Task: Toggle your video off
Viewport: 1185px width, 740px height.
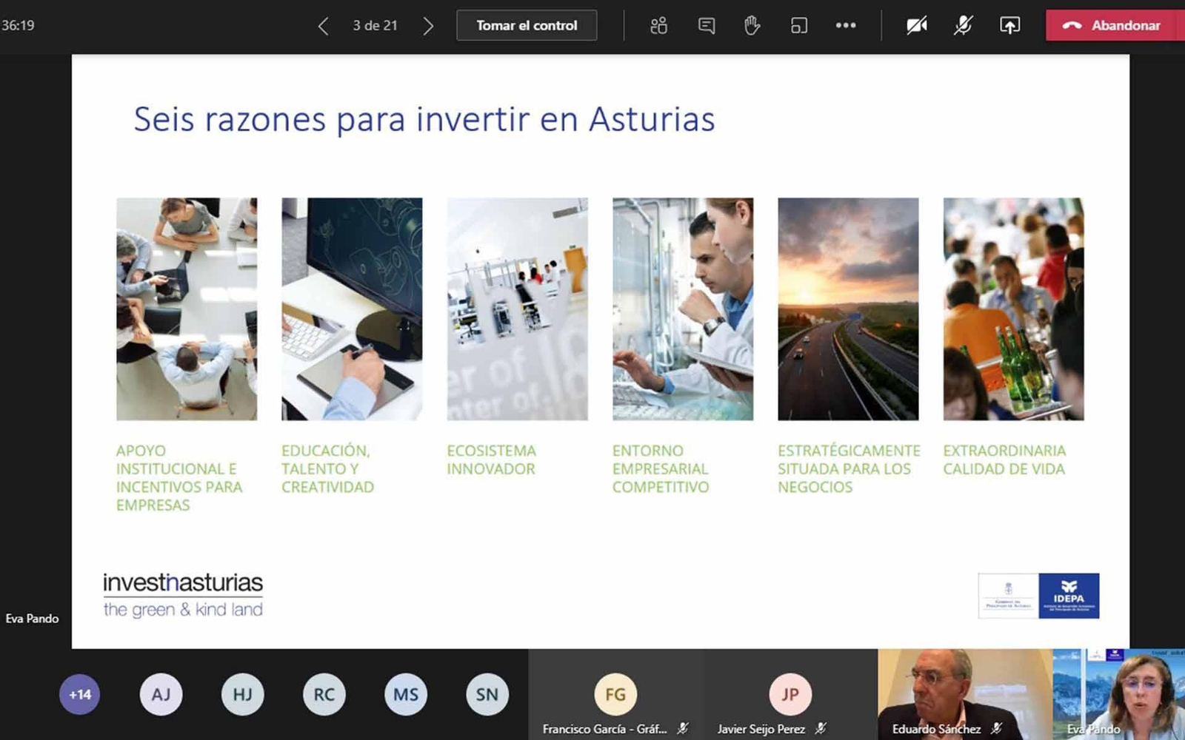Action: pos(916,24)
